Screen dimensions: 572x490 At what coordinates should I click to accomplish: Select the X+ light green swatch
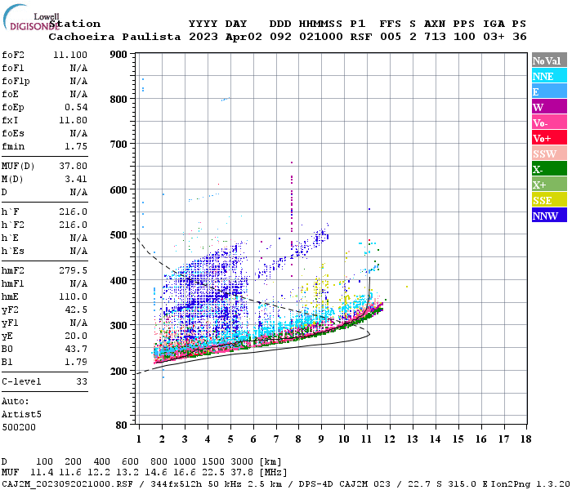(549, 185)
